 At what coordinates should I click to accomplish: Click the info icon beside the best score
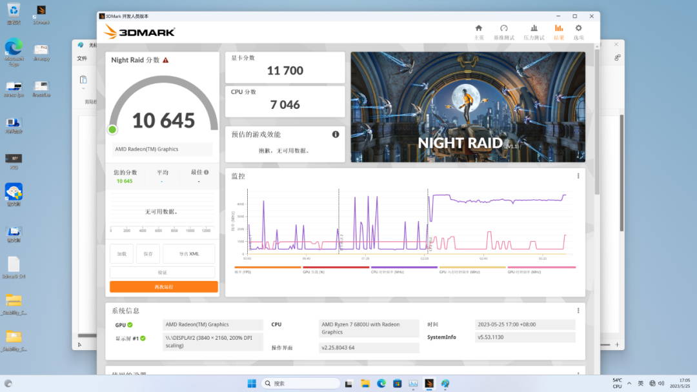207,172
